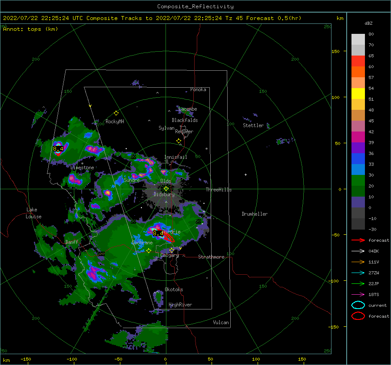391x365 pixels.
Task: Click the RockyMH label
Action: pyautogui.click(x=115, y=122)
